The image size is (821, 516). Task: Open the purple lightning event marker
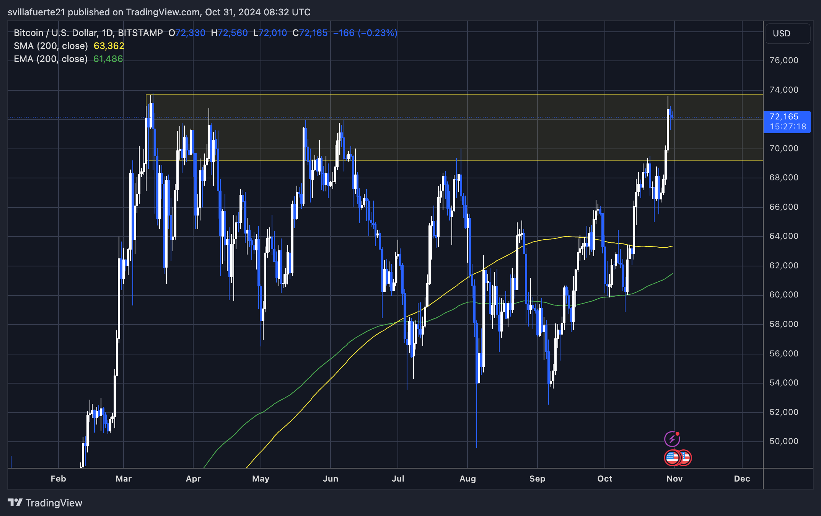(x=672, y=439)
